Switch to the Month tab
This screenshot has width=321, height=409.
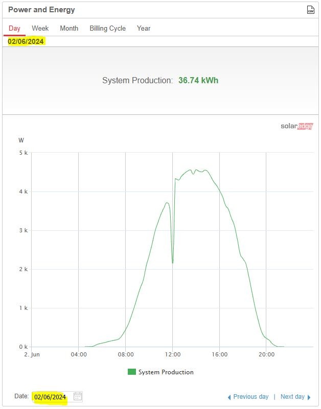(x=69, y=28)
